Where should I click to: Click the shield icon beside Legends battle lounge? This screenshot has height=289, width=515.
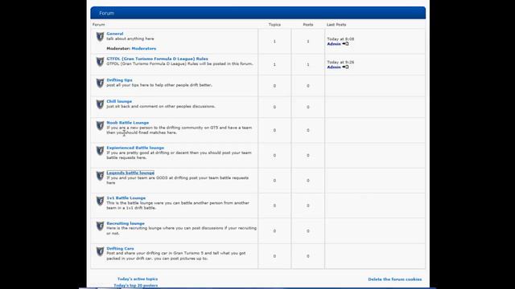pyautogui.click(x=100, y=176)
